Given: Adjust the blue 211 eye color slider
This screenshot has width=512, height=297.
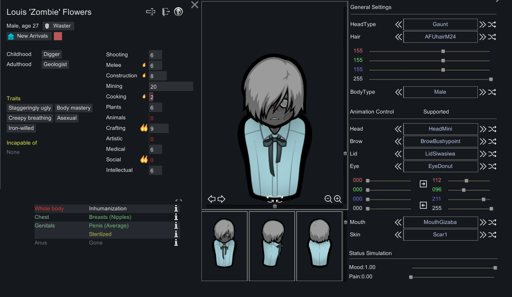Looking at the screenshot, I should [469, 199].
